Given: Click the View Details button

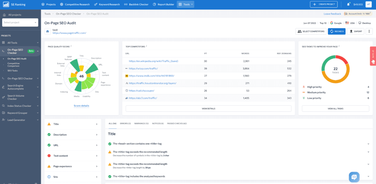Looking at the screenshot, I should point(209,109).
